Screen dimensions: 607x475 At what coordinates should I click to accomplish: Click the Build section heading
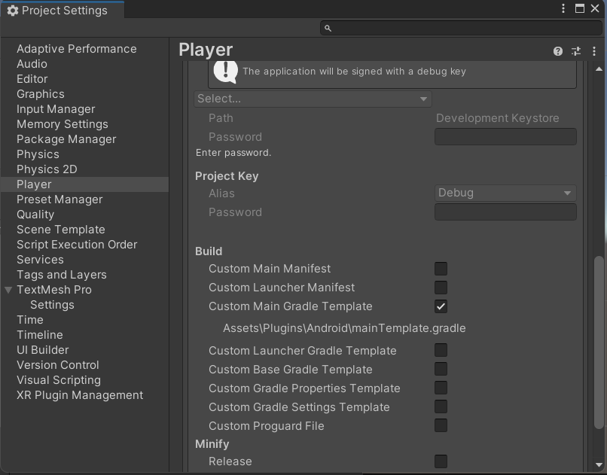(209, 251)
